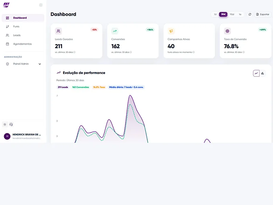Click the Evolução de performance trend icon
The image size is (273, 205).
click(x=59, y=73)
